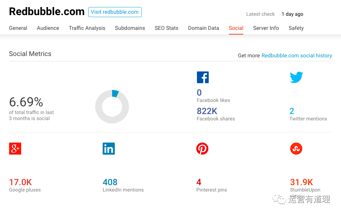Click the 'StumbleUpon' label text
Image resolution: width=341 pixels, height=214 pixels.
click(x=305, y=190)
